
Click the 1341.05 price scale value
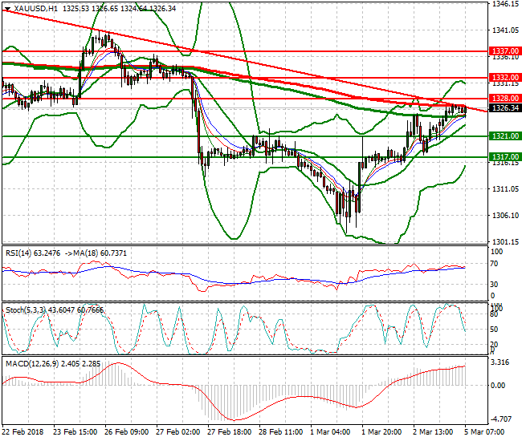pos(505,30)
